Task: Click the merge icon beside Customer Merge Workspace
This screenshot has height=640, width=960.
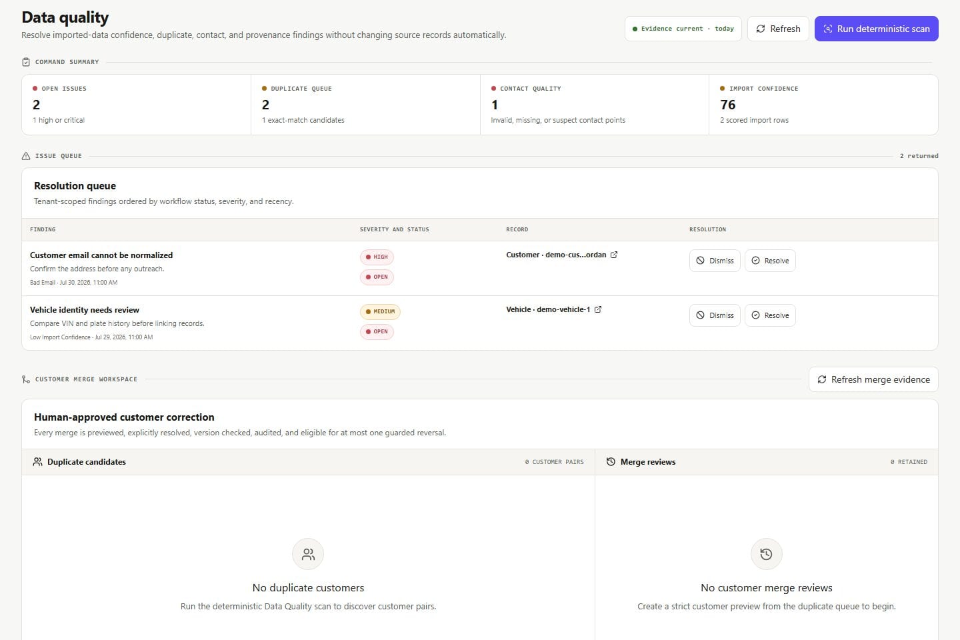Action: tap(26, 379)
